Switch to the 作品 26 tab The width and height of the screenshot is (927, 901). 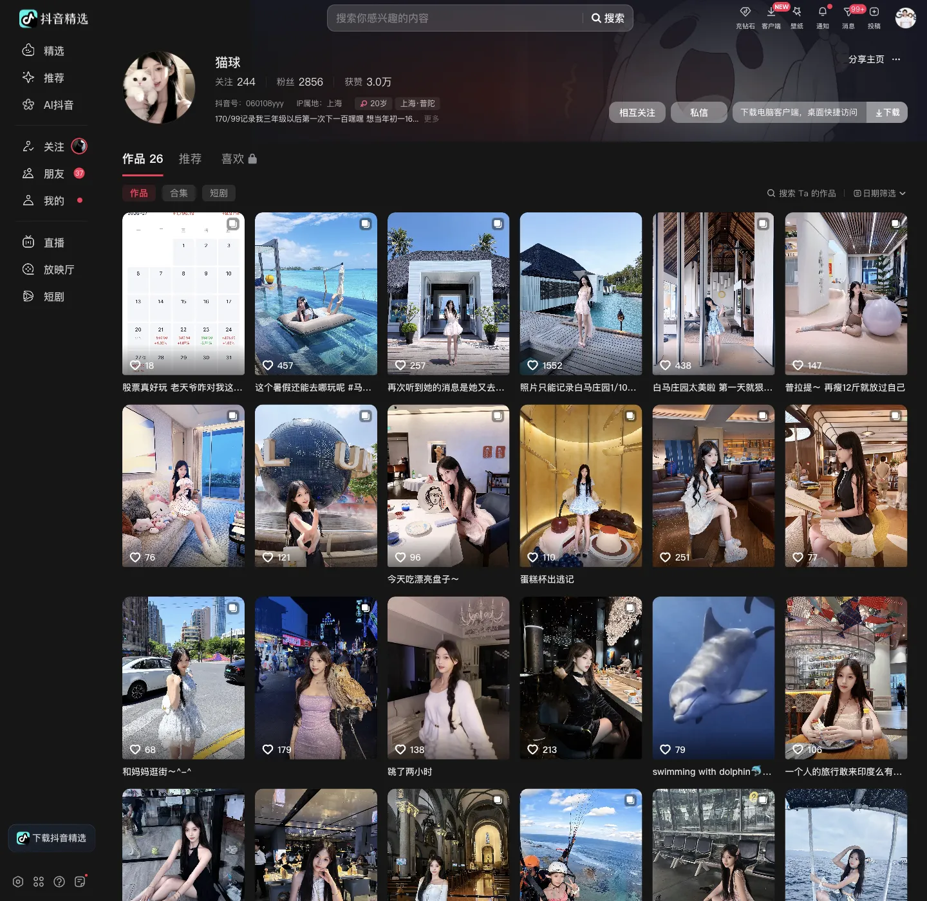point(143,159)
